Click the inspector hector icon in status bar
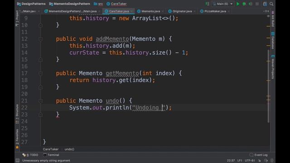The height and width of the screenshot is (163, 290). click(x=266, y=160)
